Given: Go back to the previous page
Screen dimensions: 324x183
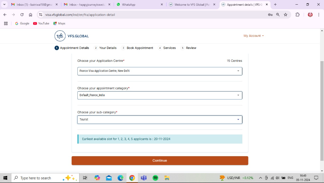Looking at the screenshot, I should coord(5,15).
